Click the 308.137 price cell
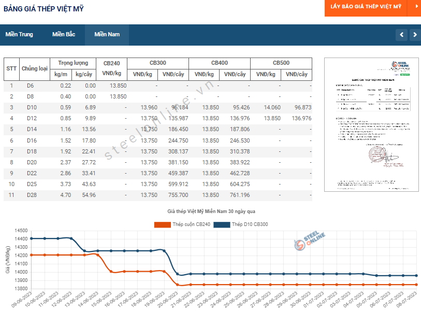421x311 pixels. 178,151
